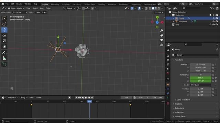Click the Options button in viewport
The height and width of the screenshot is (123, 220).
click(159, 12)
